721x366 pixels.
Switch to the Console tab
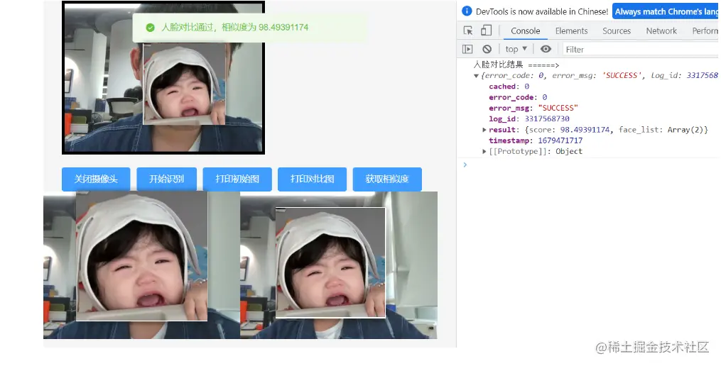click(x=526, y=30)
